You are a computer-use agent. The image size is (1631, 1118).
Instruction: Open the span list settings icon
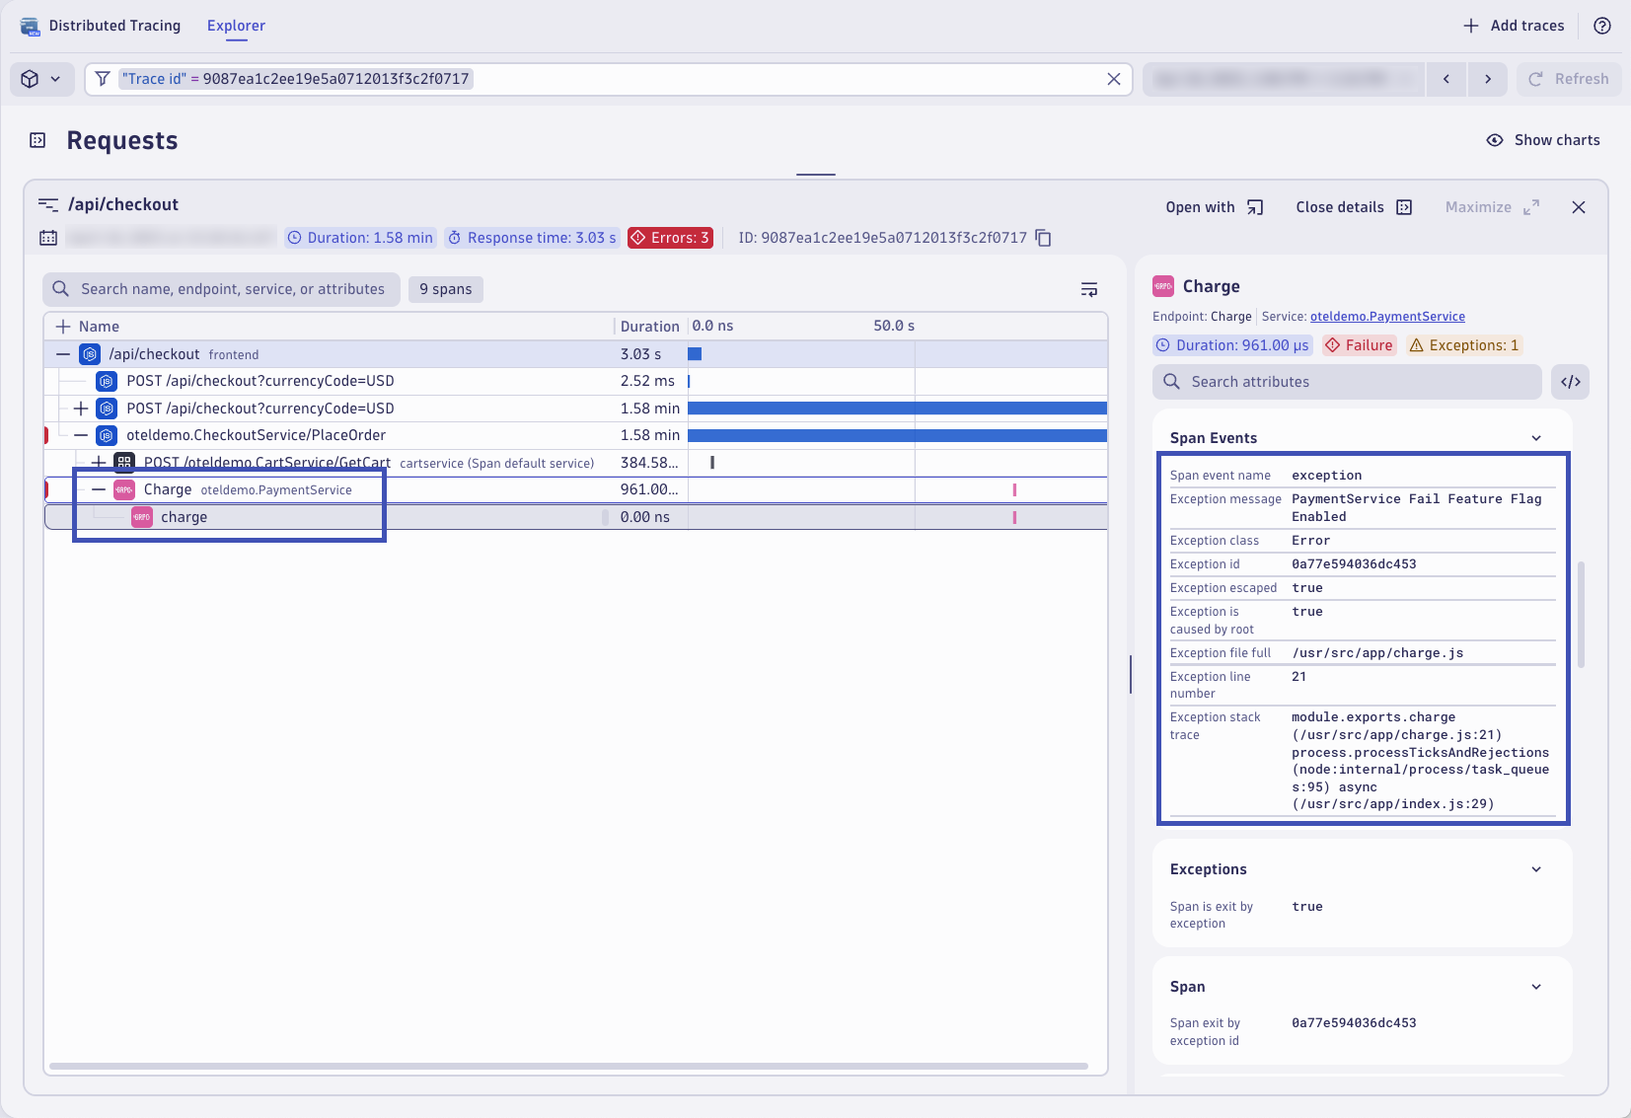(x=1089, y=289)
